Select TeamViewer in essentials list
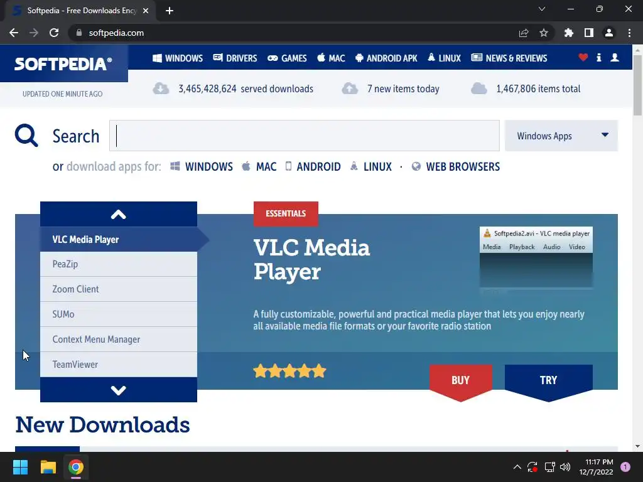The width and height of the screenshot is (643, 482). click(x=119, y=365)
